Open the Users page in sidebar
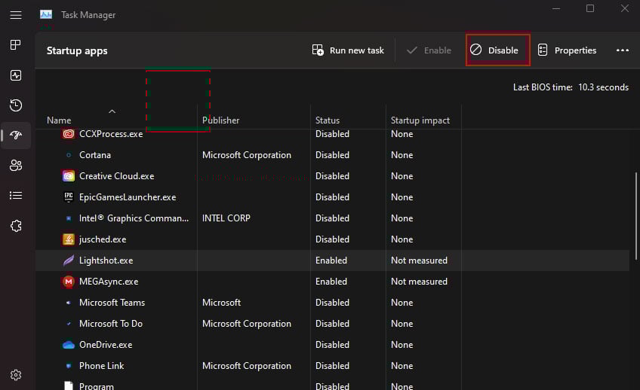 [16, 166]
